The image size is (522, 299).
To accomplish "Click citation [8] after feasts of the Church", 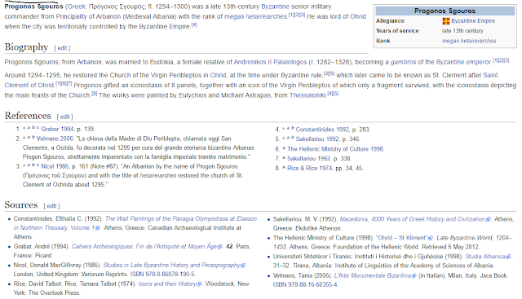I will 95,94.
